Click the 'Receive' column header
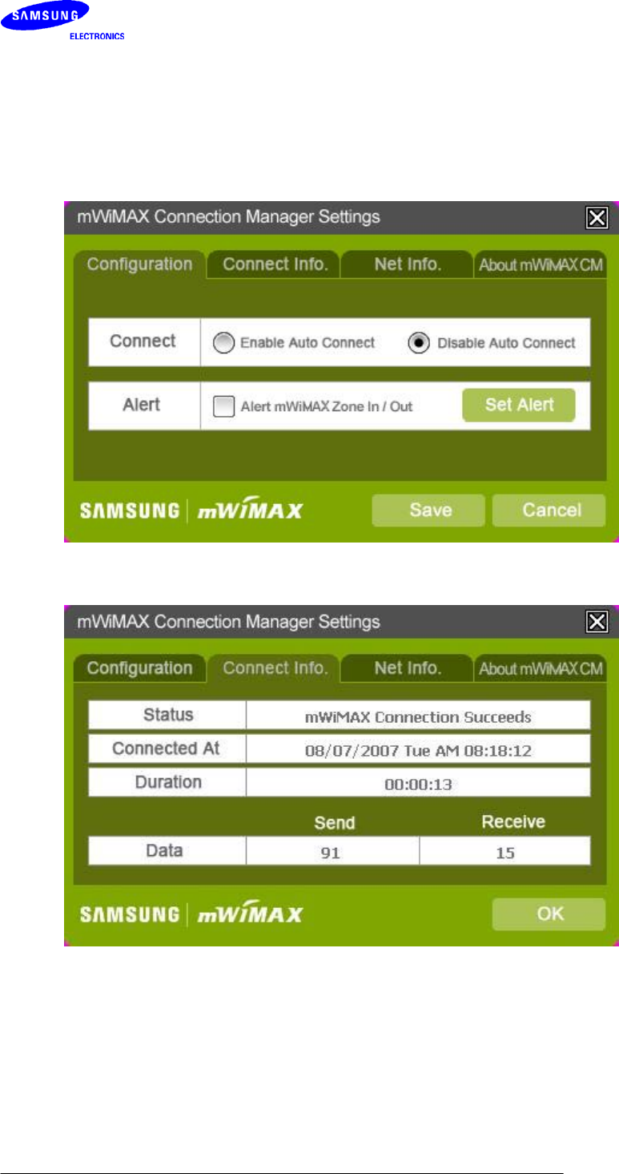619x1174 pixels. tap(513, 822)
